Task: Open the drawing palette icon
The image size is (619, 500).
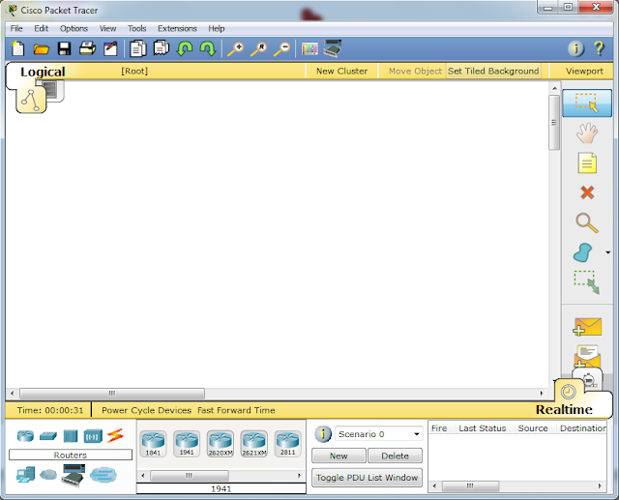Action: (309, 48)
